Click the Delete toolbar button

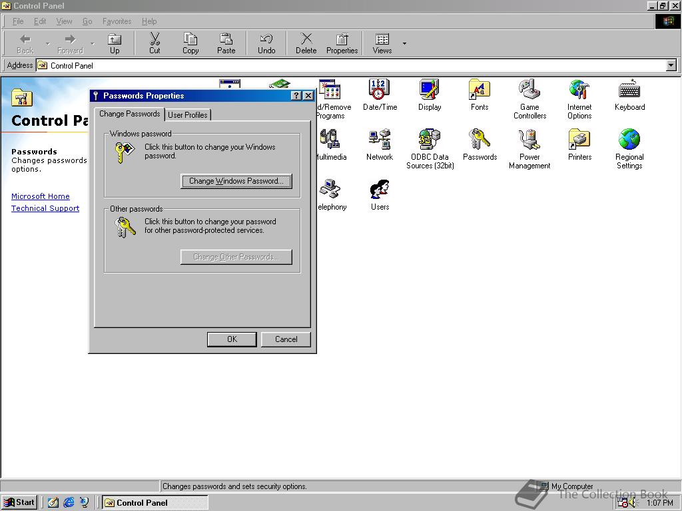[306, 44]
